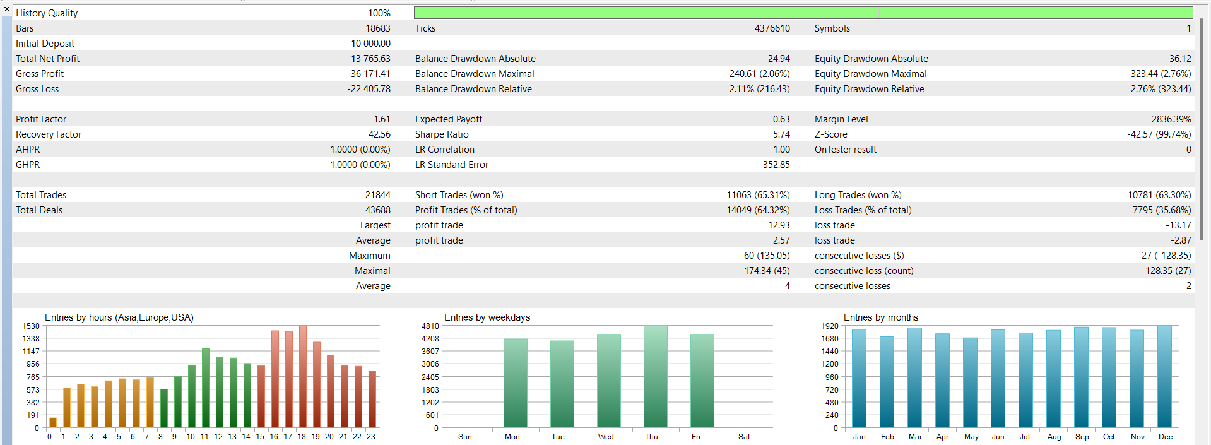Select the Total Trades count 21844
Screen dimensions: 1211x445
click(x=377, y=195)
